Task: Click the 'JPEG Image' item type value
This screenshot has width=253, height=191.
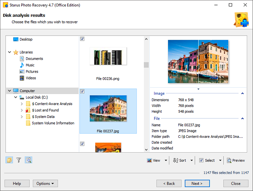Action: click(x=187, y=131)
